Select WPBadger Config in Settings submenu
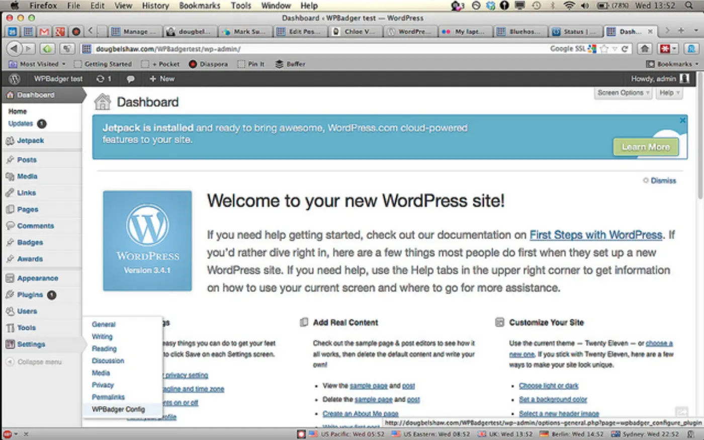This screenshot has height=440, width=704. tap(118, 409)
